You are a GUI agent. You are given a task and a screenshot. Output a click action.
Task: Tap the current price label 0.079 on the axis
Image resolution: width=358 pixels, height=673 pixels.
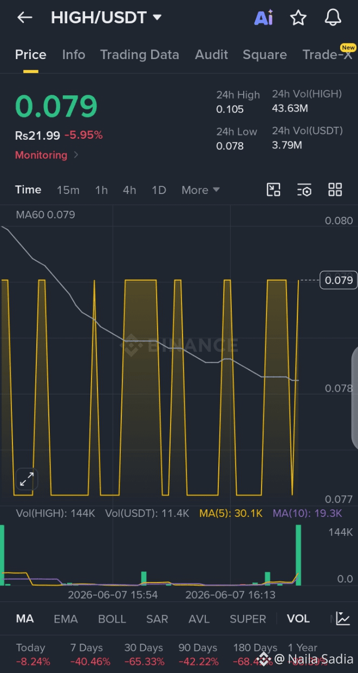tap(339, 280)
